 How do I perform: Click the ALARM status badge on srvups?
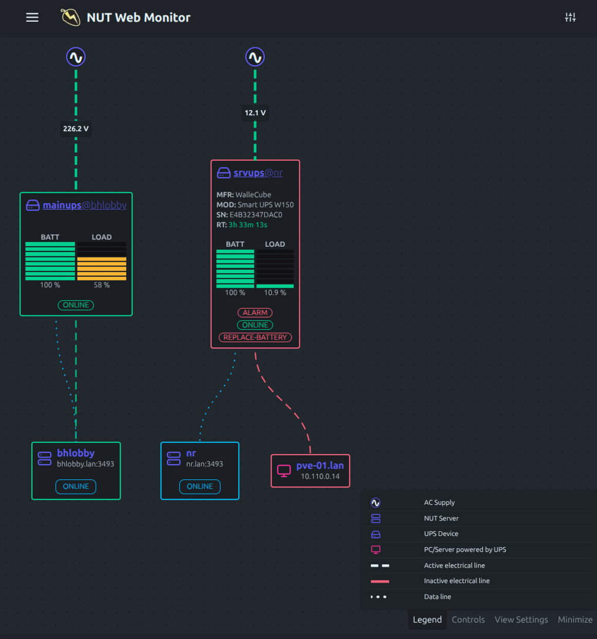(255, 313)
